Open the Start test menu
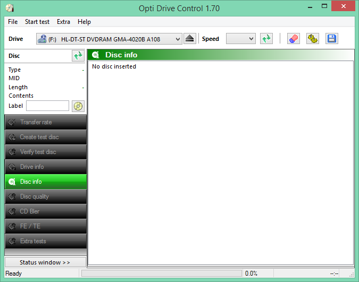 pos(37,22)
